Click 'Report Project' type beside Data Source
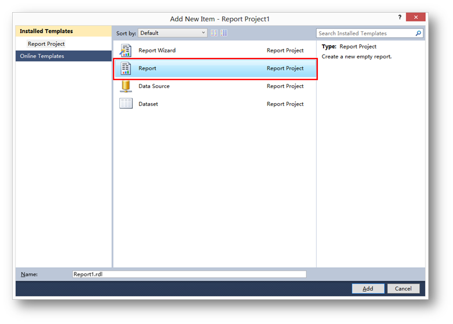 click(285, 86)
